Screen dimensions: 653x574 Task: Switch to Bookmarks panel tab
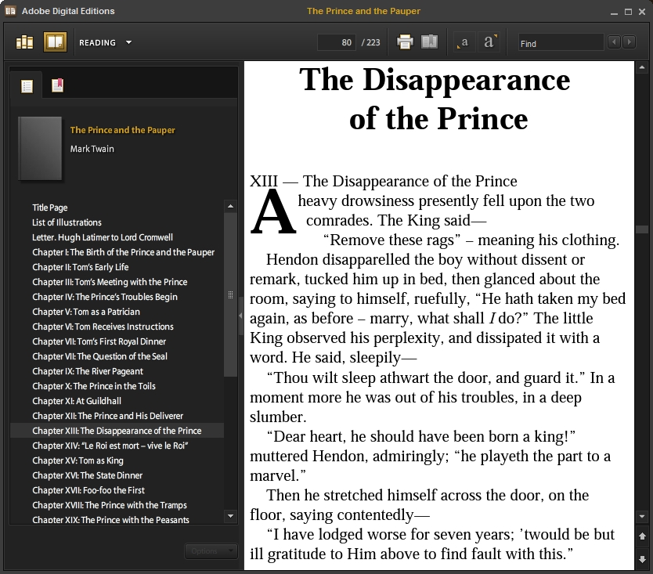click(57, 85)
